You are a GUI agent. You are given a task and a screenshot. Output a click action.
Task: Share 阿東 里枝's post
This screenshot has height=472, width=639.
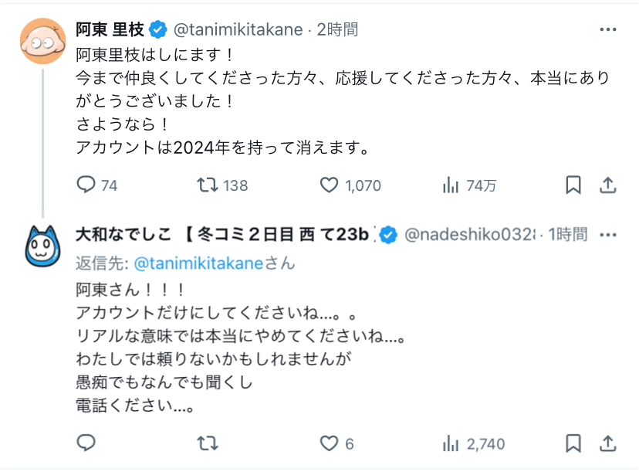pos(608,185)
